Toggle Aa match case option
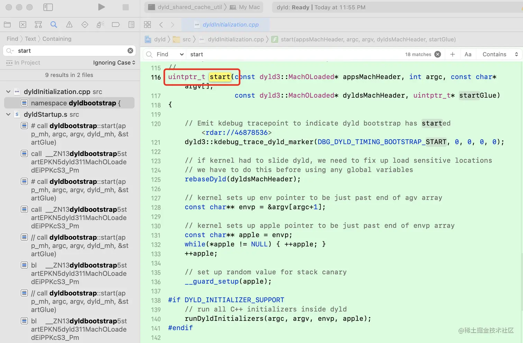 (x=468, y=54)
